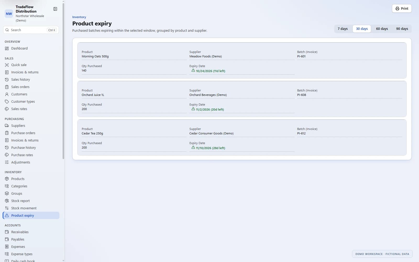
Task: Click the printer icon in Print button
Action: tap(397, 9)
